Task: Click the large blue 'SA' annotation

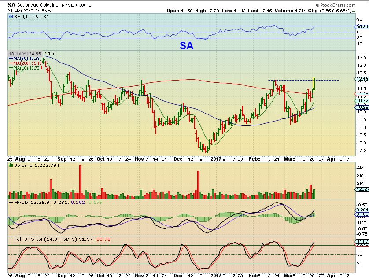Action: [x=187, y=46]
